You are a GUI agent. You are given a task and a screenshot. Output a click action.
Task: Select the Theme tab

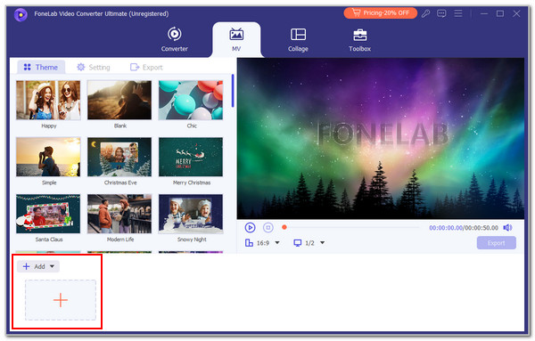point(41,67)
